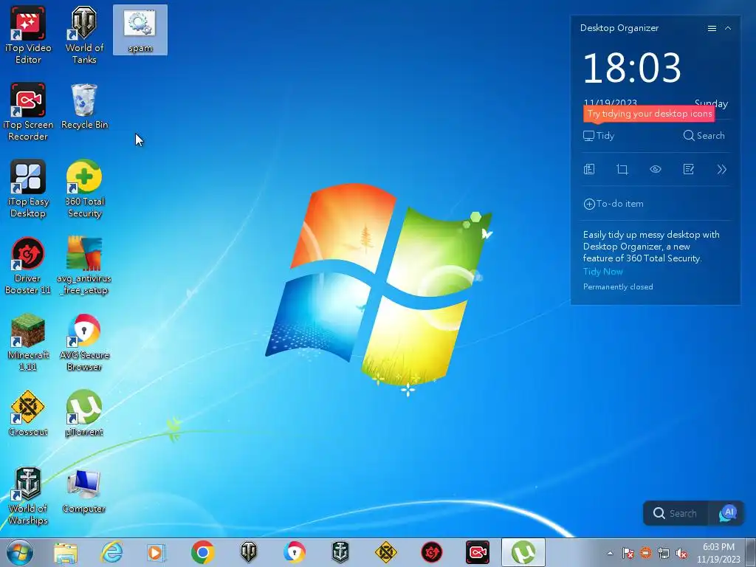The height and width of the screenshot is (567, 756).
Task: Click the orange tray icon beside the Action Center flag
Action: [x=645, y=553]
